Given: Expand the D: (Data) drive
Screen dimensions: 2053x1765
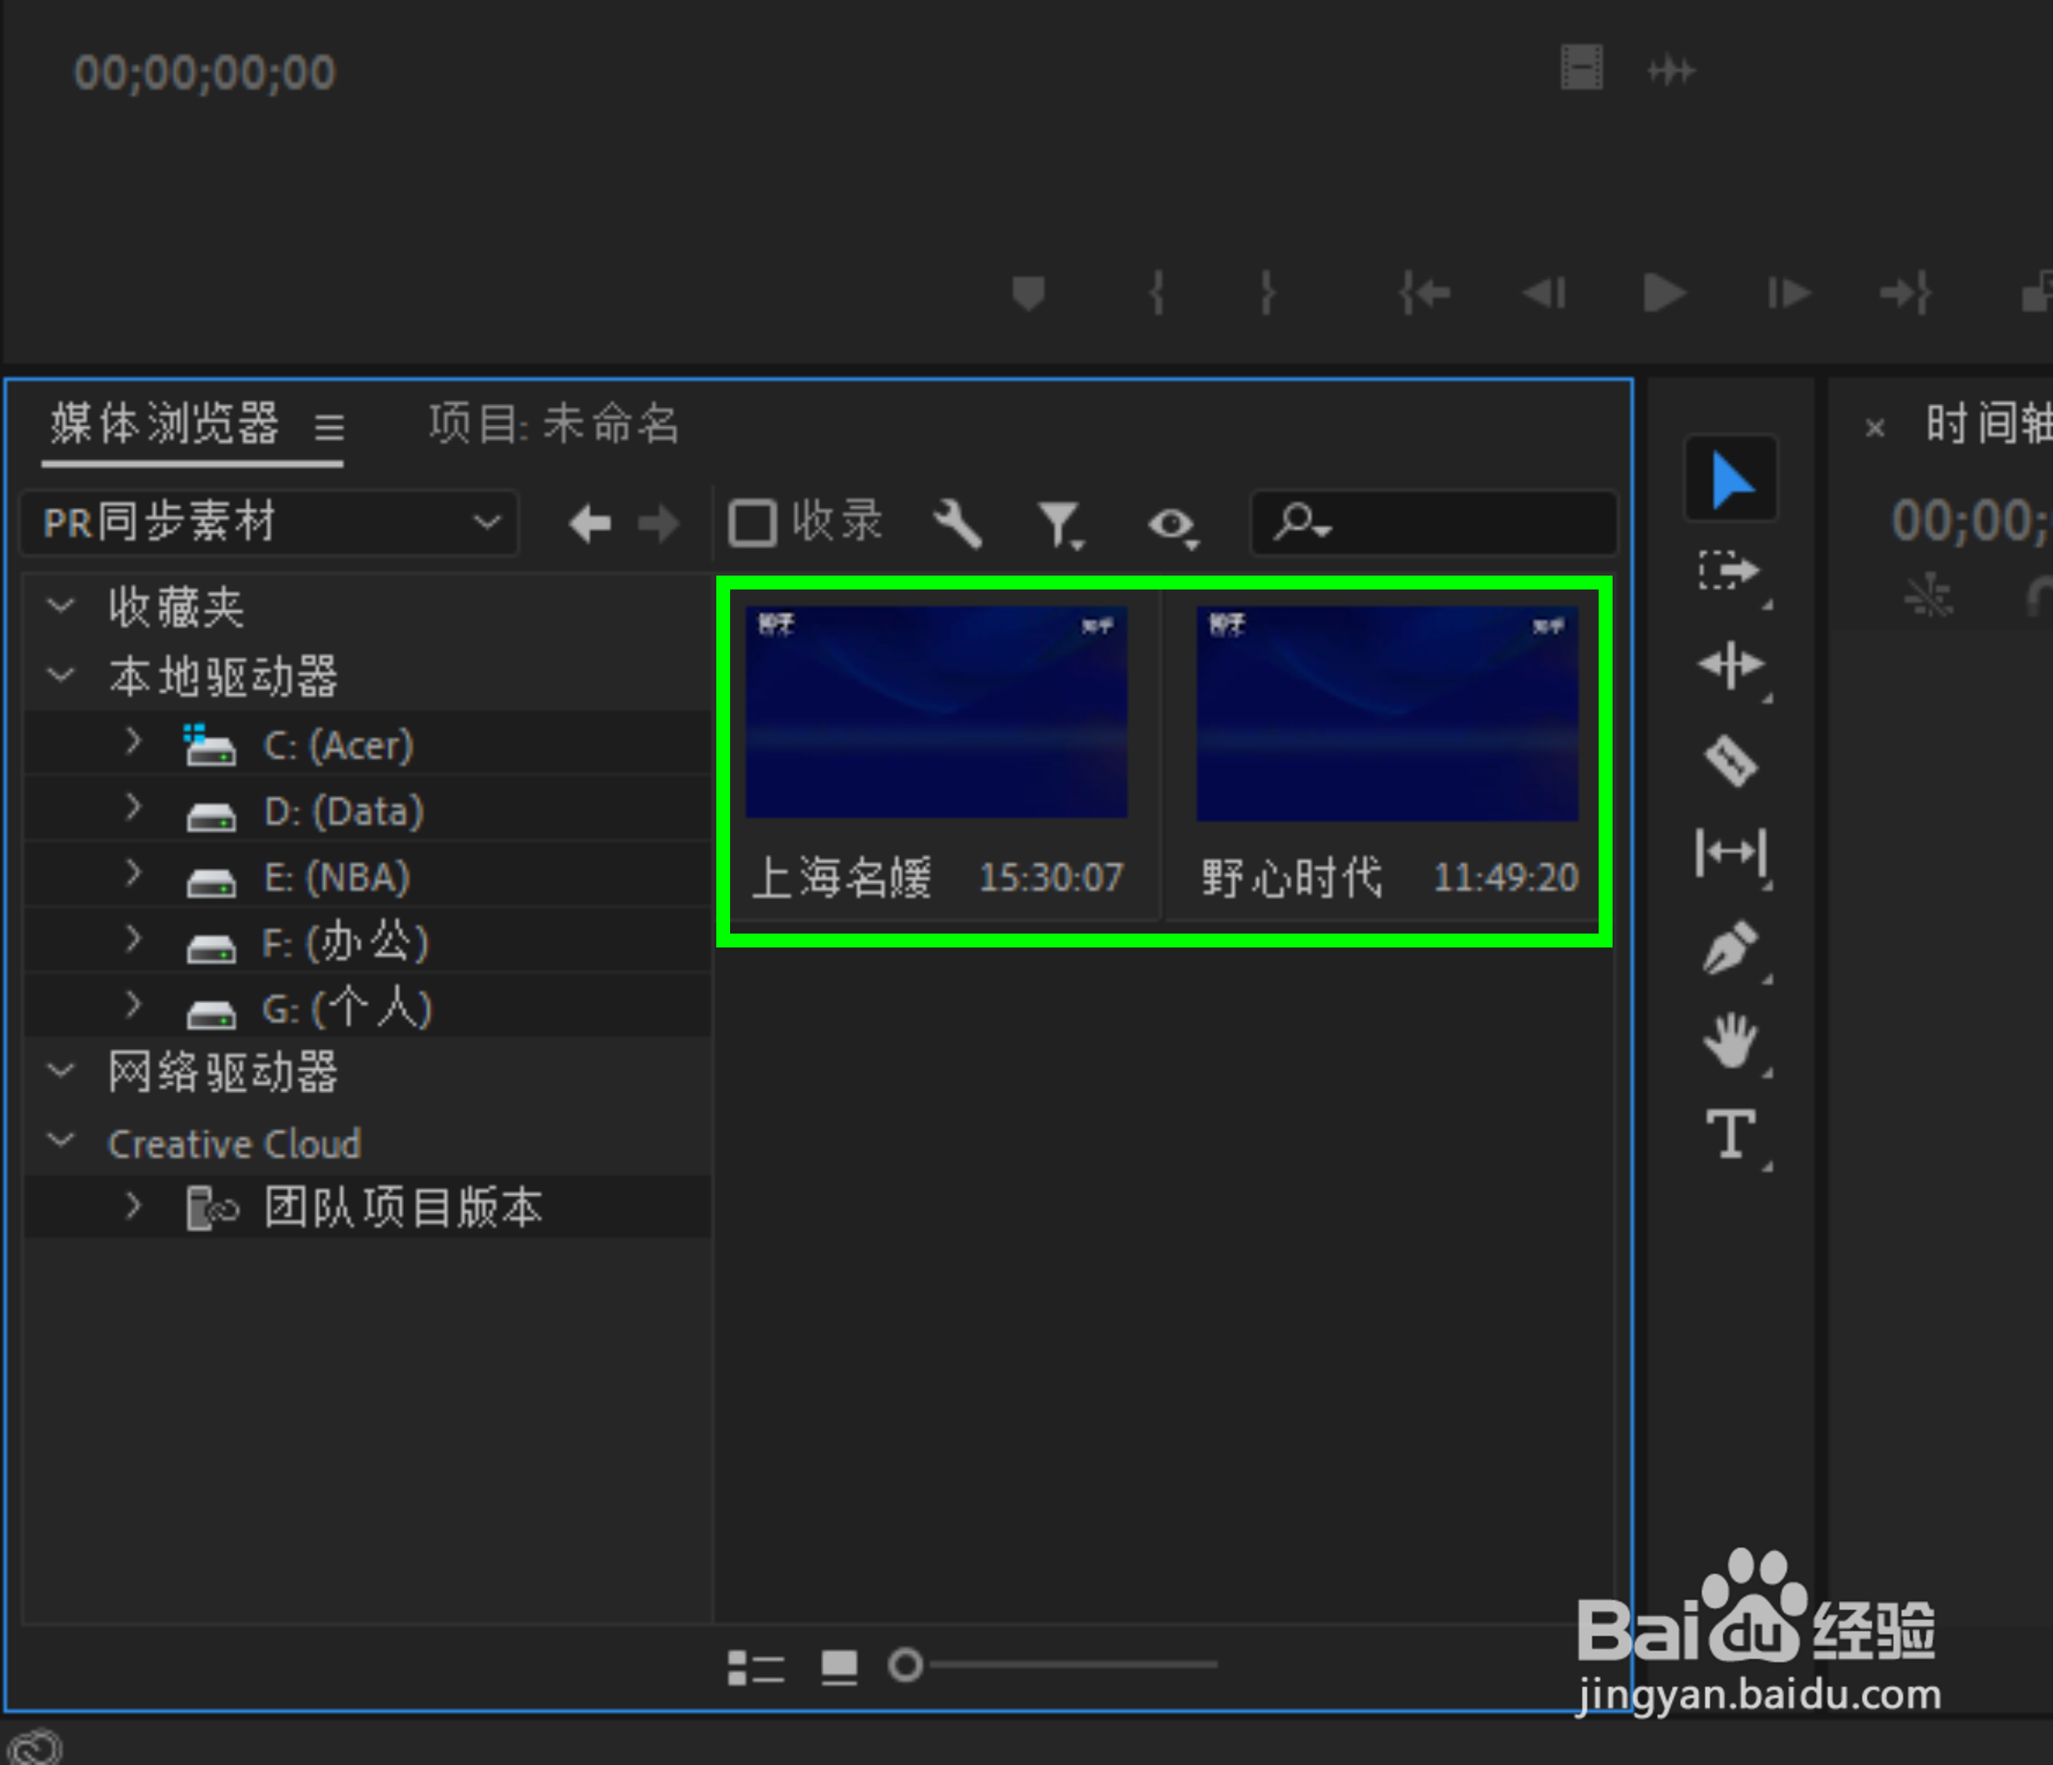Looking at the screenshot, I should (132, 808).
